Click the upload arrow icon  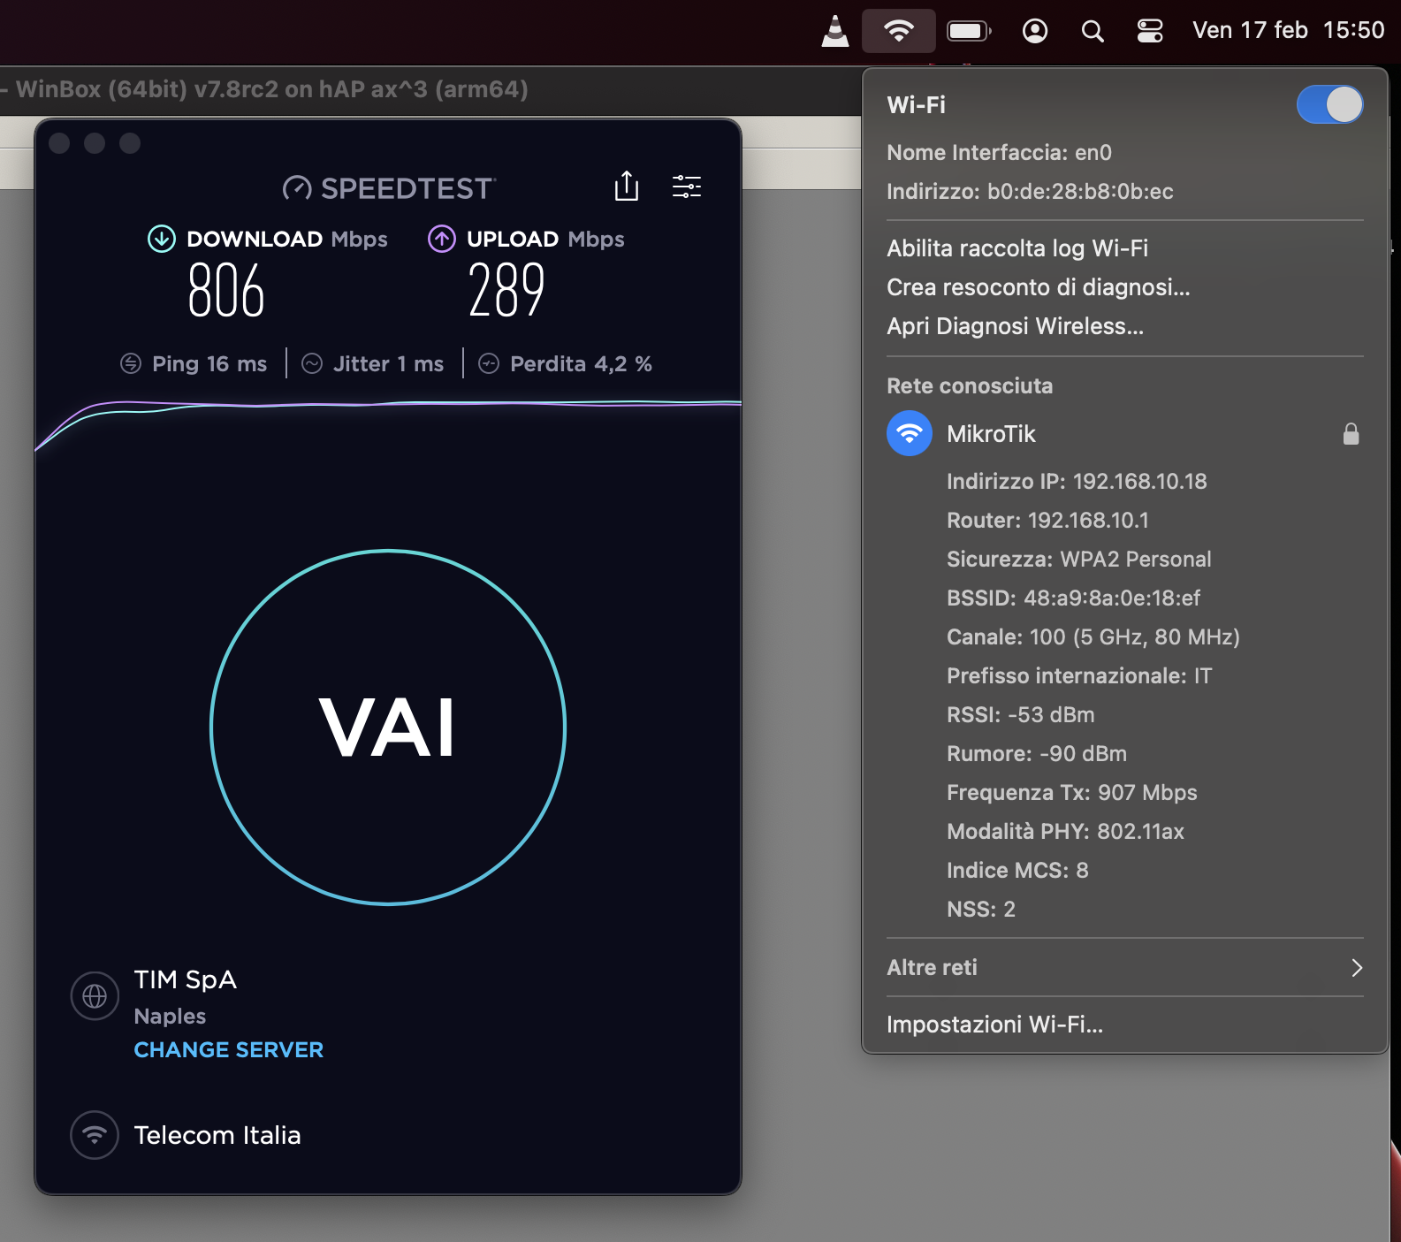[x=442, y=239]
